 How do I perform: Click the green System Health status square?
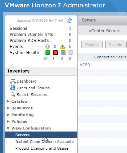coord(48,53)
